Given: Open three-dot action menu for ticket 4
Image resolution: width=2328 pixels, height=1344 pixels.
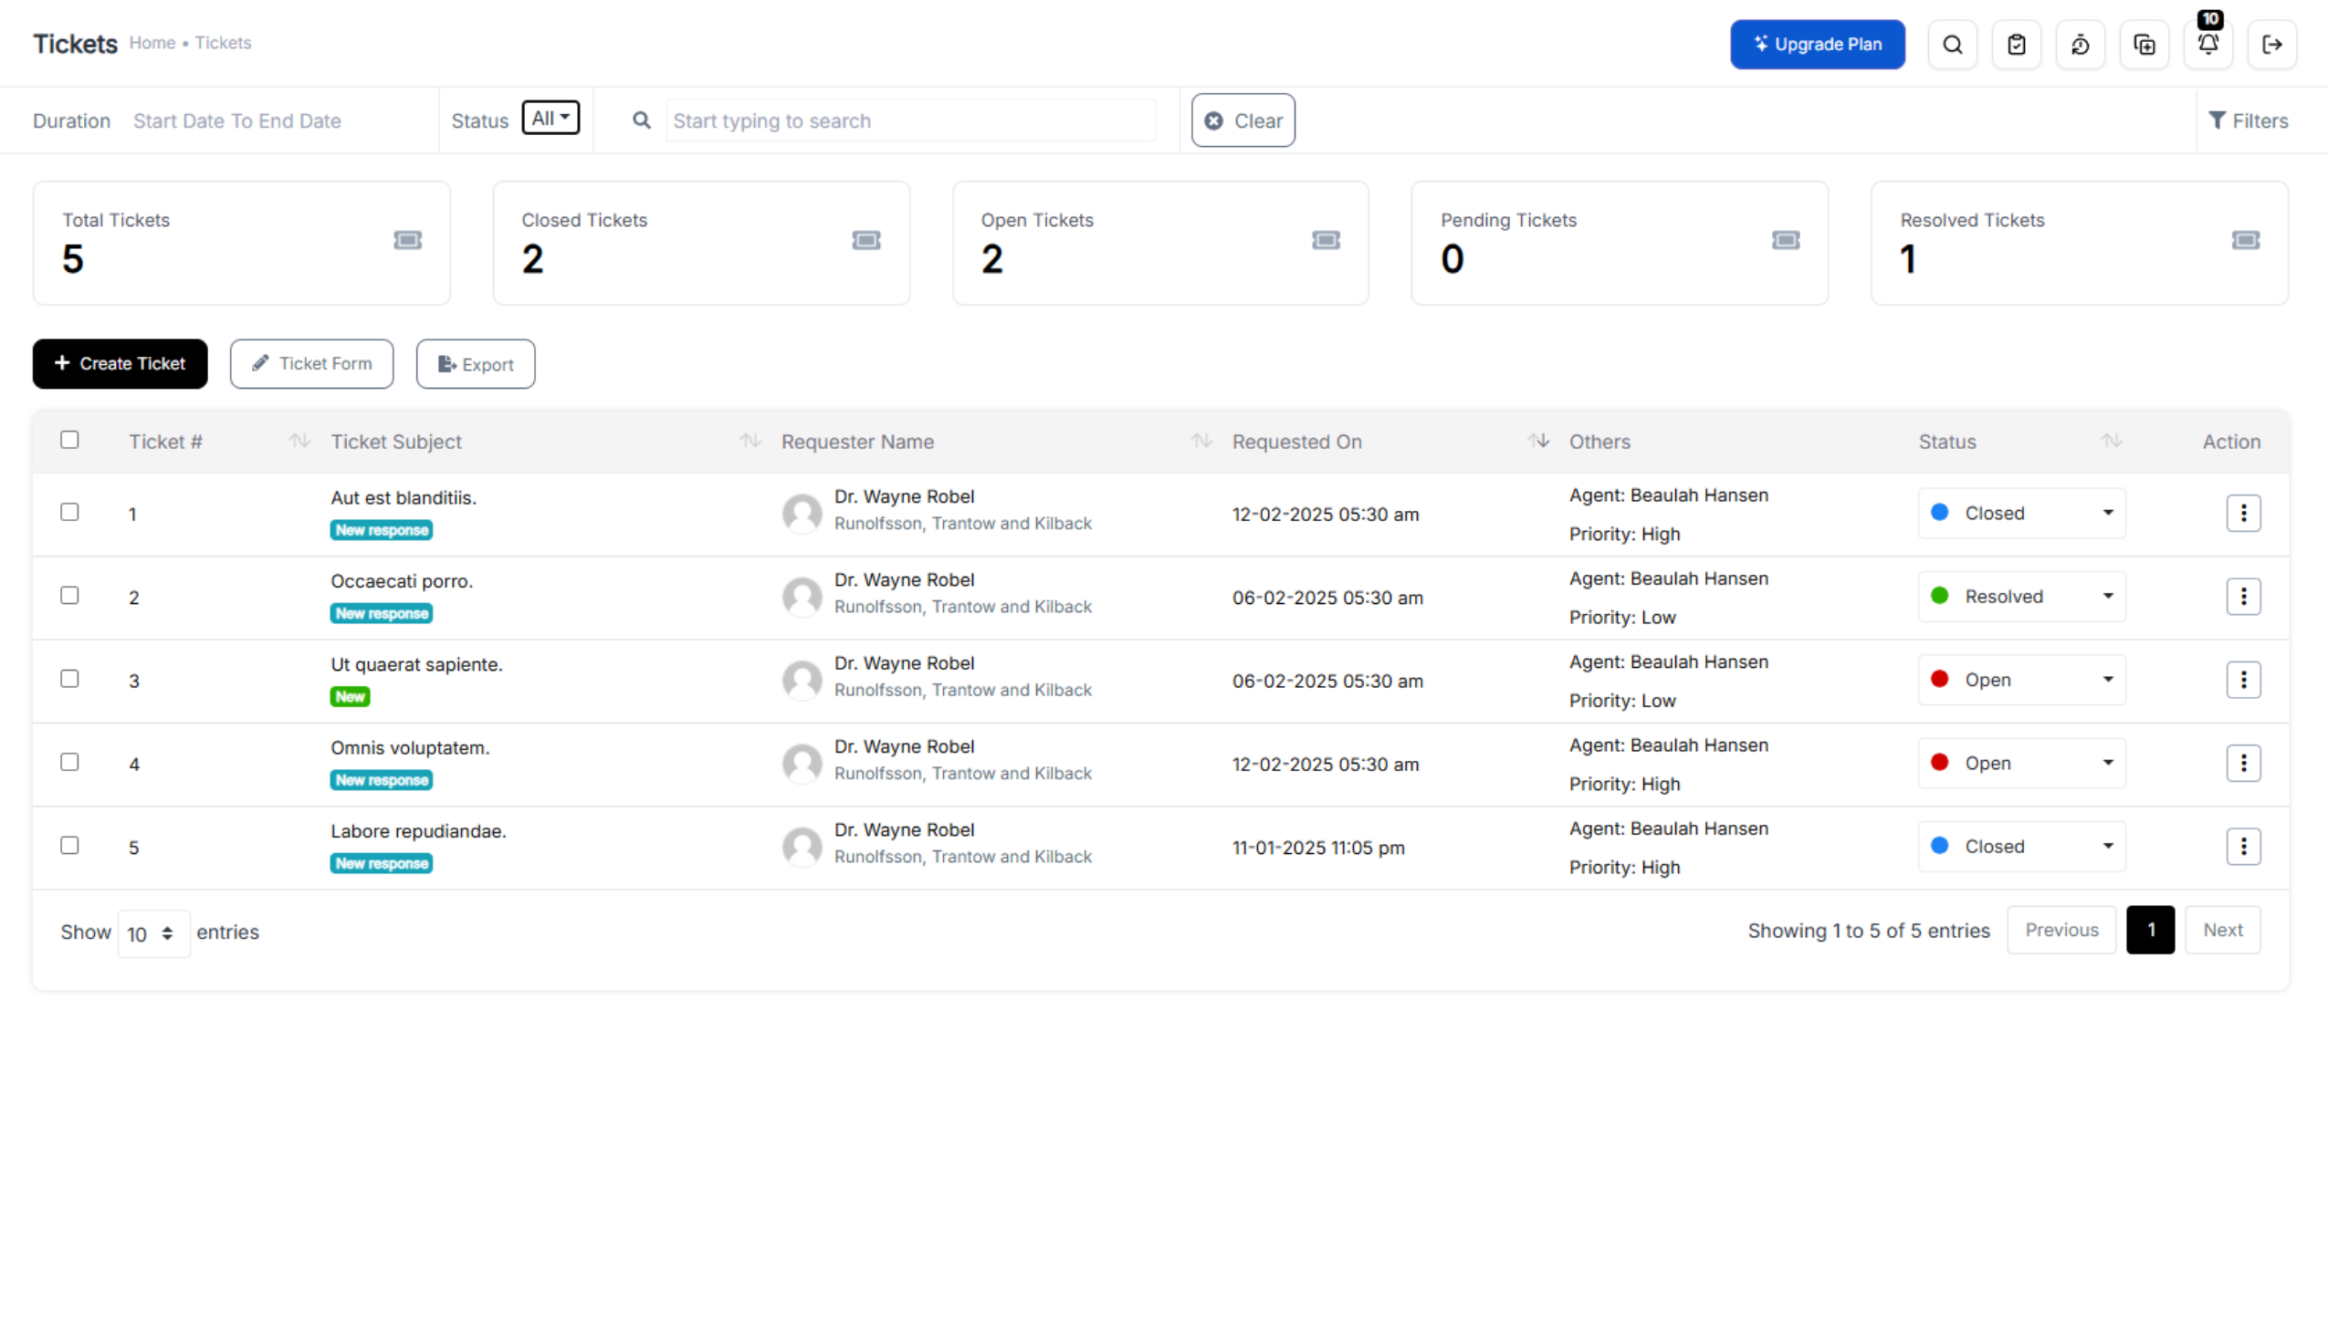Looking at the screenshot, I should coord(2243,764).
